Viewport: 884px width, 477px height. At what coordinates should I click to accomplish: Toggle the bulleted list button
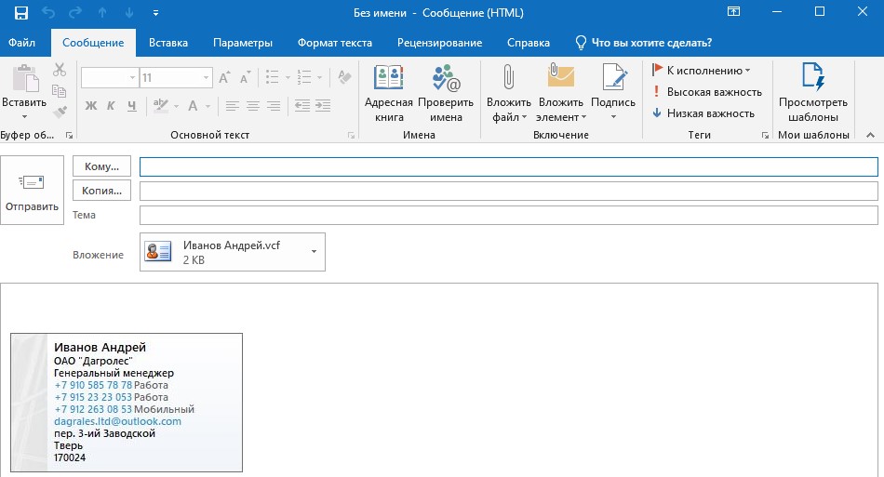pyautogui.click(x=273, y=77)
